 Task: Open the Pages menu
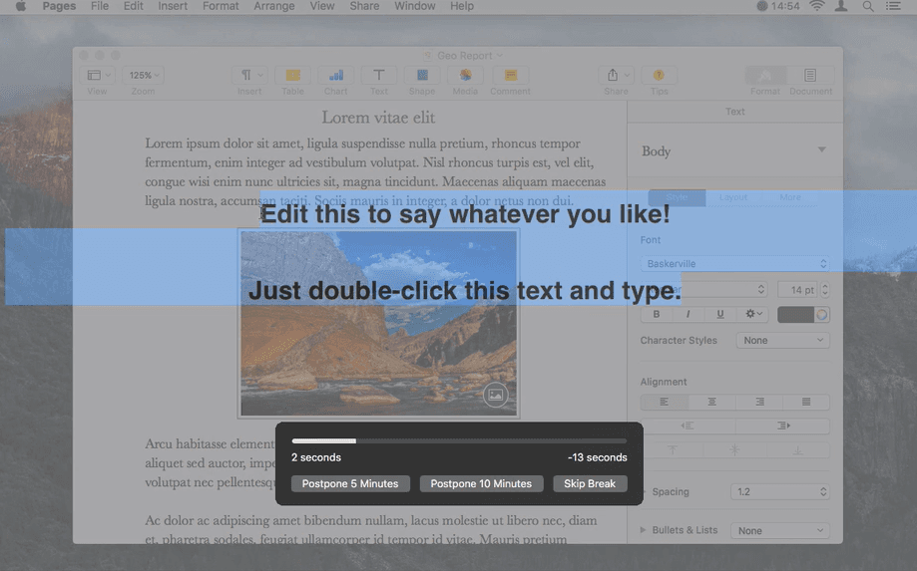point(59,6)
